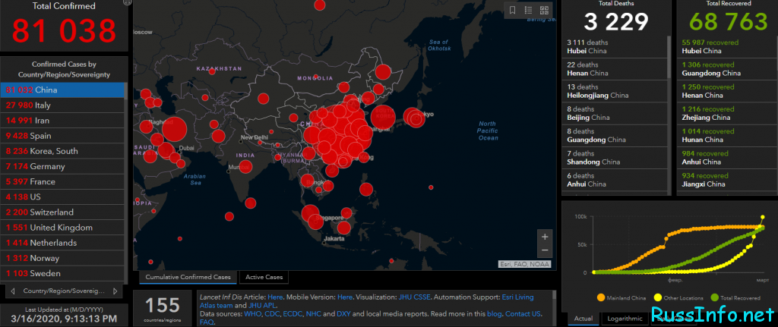This screenshot has height=327, width=778.
Task: Open the JHU CSSE link
Action: [x=415, y=297]
